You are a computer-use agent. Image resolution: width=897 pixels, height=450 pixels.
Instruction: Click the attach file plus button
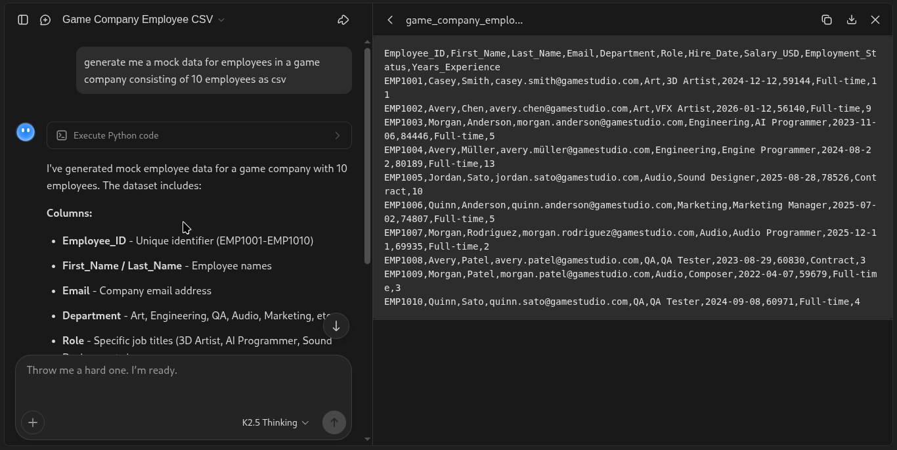click(33, 422)
